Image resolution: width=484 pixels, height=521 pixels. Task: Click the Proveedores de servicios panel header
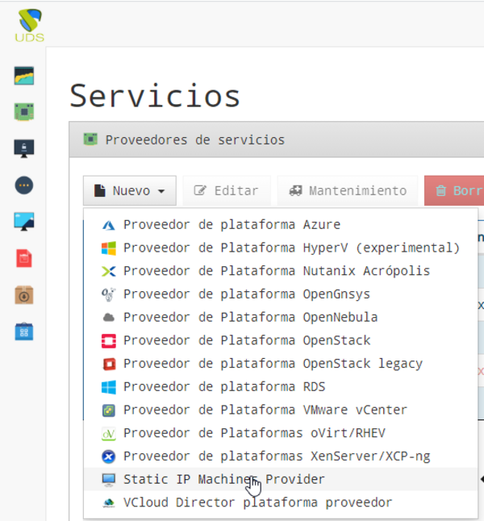(x=194, y=140)
